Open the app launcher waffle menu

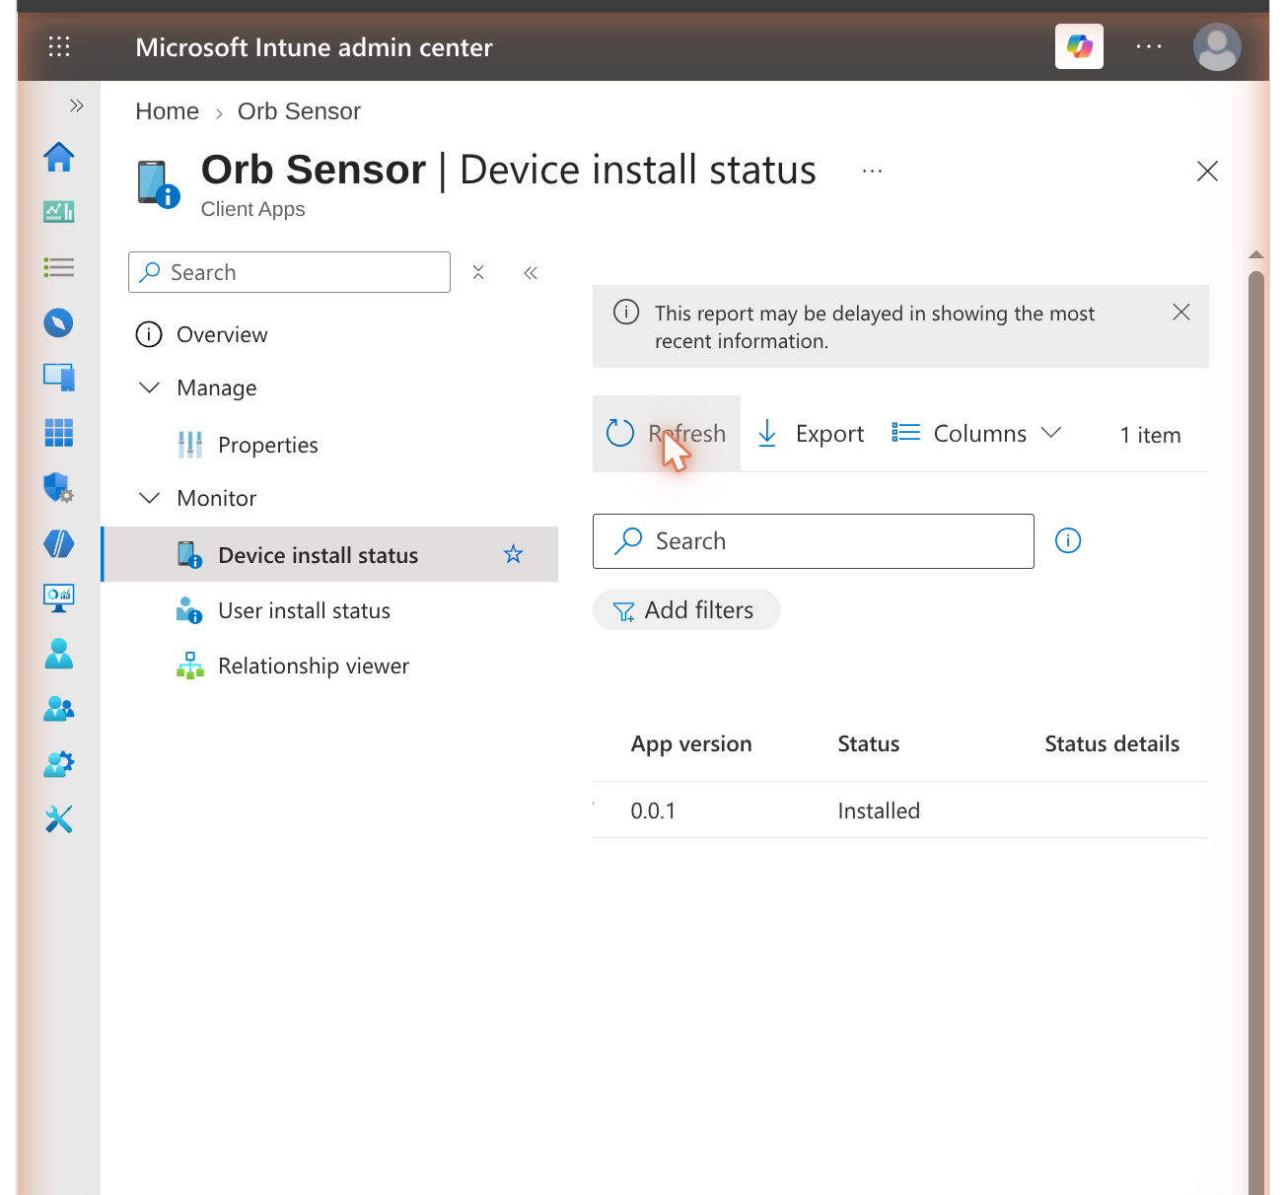(59, 46)
